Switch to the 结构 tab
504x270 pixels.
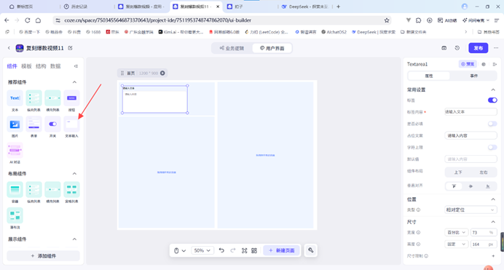(41, 66)
